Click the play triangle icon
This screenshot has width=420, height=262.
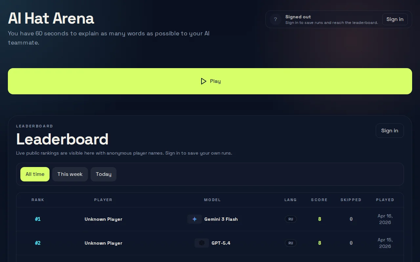203,81
